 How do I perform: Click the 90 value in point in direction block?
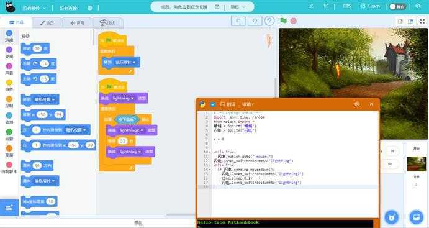point(37,166)
